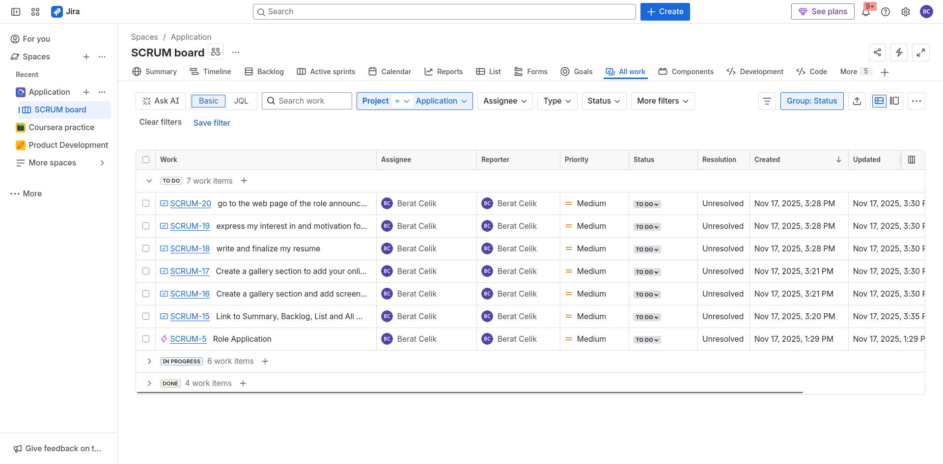943x464 pixels.
Task: Check the select-all checkbox in the table header
Action: tap(146, 160)
